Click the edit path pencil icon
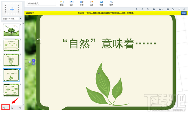This screenshot has width=188, height=113. pyautogui.click(x=4, y=108)
